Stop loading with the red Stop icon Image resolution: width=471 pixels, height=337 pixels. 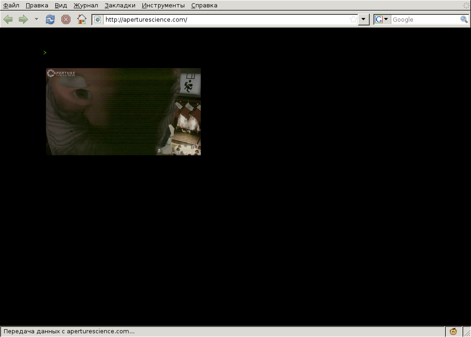66,19
